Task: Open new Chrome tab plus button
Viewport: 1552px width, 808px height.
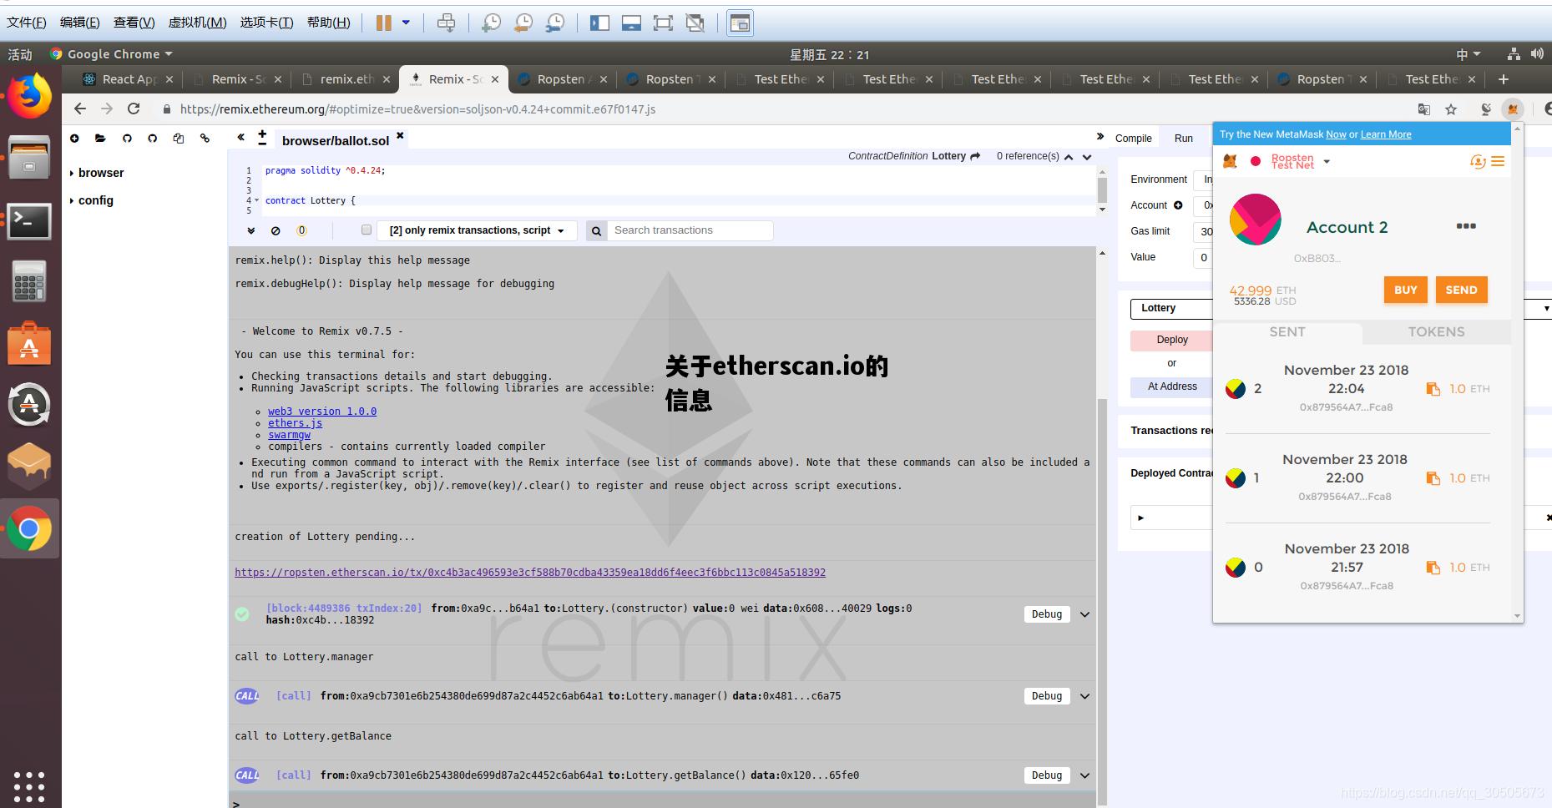Action: [x=1504, y=79]
